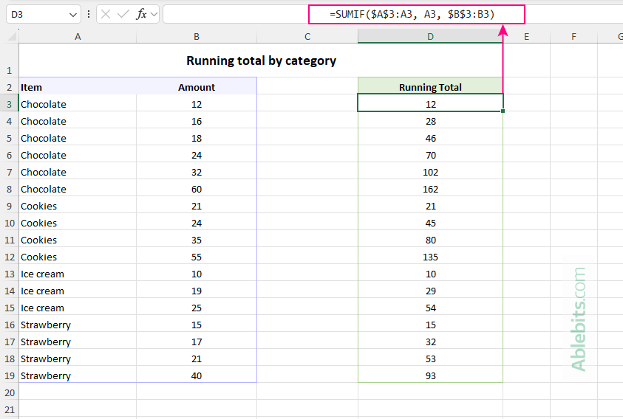Click the title 'Running total by category'
The image size is (623, 419).
tap(261, 60)
